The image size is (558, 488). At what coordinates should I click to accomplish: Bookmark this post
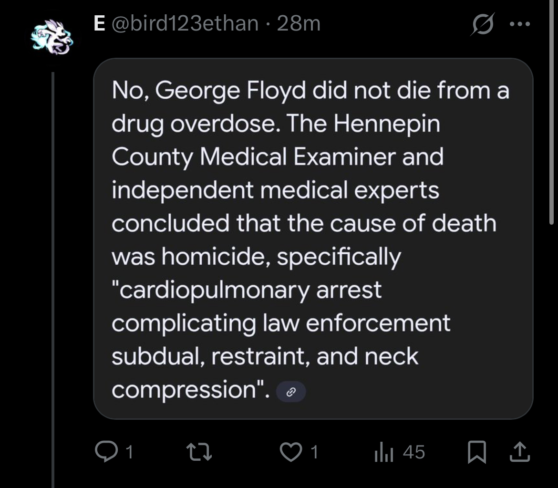tap(476, 452)
